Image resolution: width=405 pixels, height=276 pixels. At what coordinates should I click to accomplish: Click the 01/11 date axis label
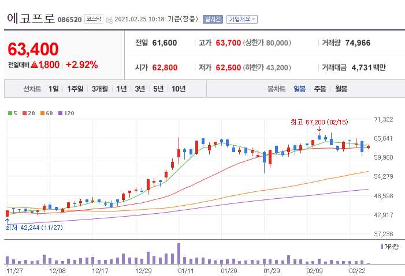coord(185,271)
